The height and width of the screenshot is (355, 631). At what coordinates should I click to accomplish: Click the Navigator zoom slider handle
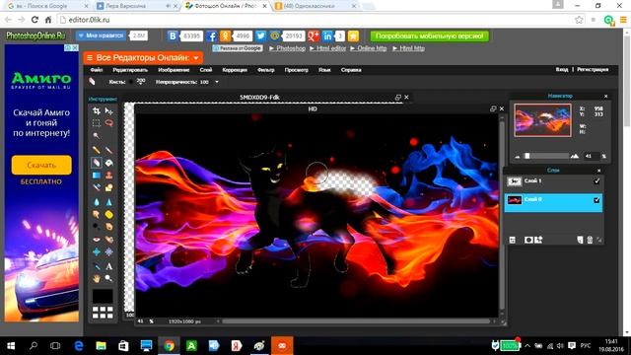(x=527, y=156)
